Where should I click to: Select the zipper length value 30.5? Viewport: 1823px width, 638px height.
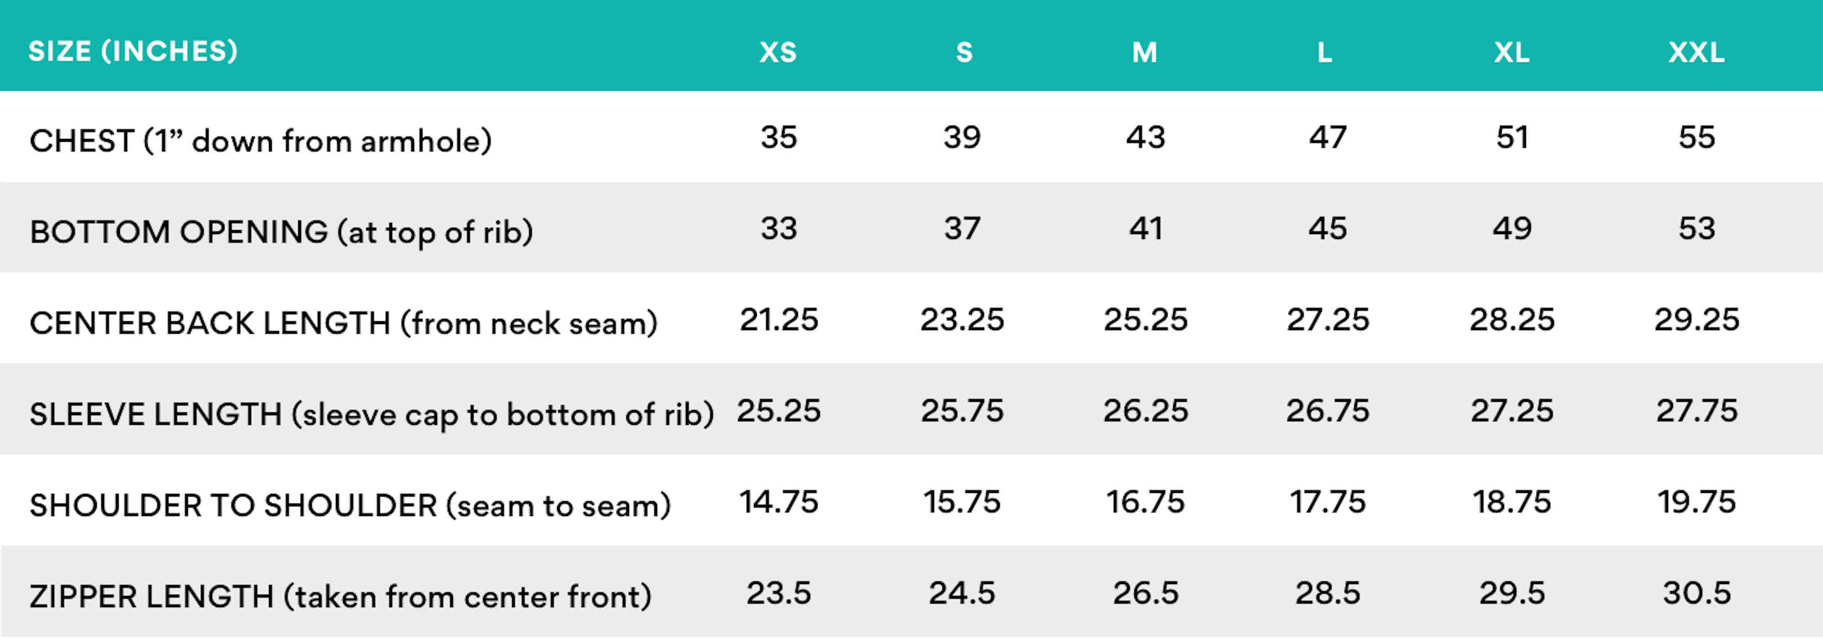point(1696,594)
